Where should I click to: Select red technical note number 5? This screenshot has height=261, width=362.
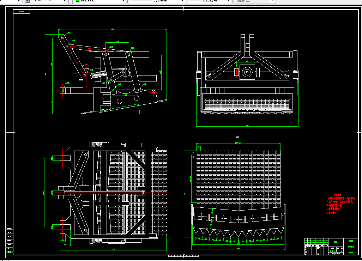[x=332, y=213]
